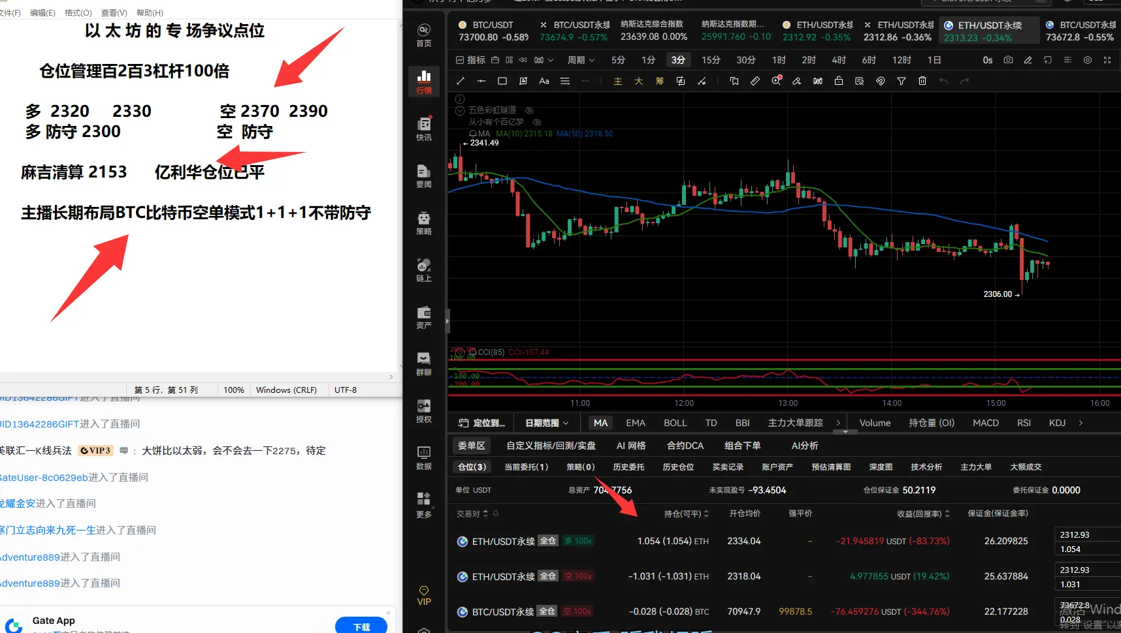This screenshot has width=1121, height=633.
Task: Click the undo arrow in drawing toolbar
Action: [943, 81]
